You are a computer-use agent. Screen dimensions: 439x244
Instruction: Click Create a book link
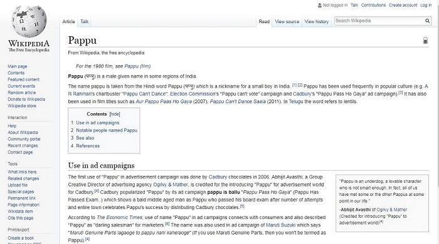21,238
